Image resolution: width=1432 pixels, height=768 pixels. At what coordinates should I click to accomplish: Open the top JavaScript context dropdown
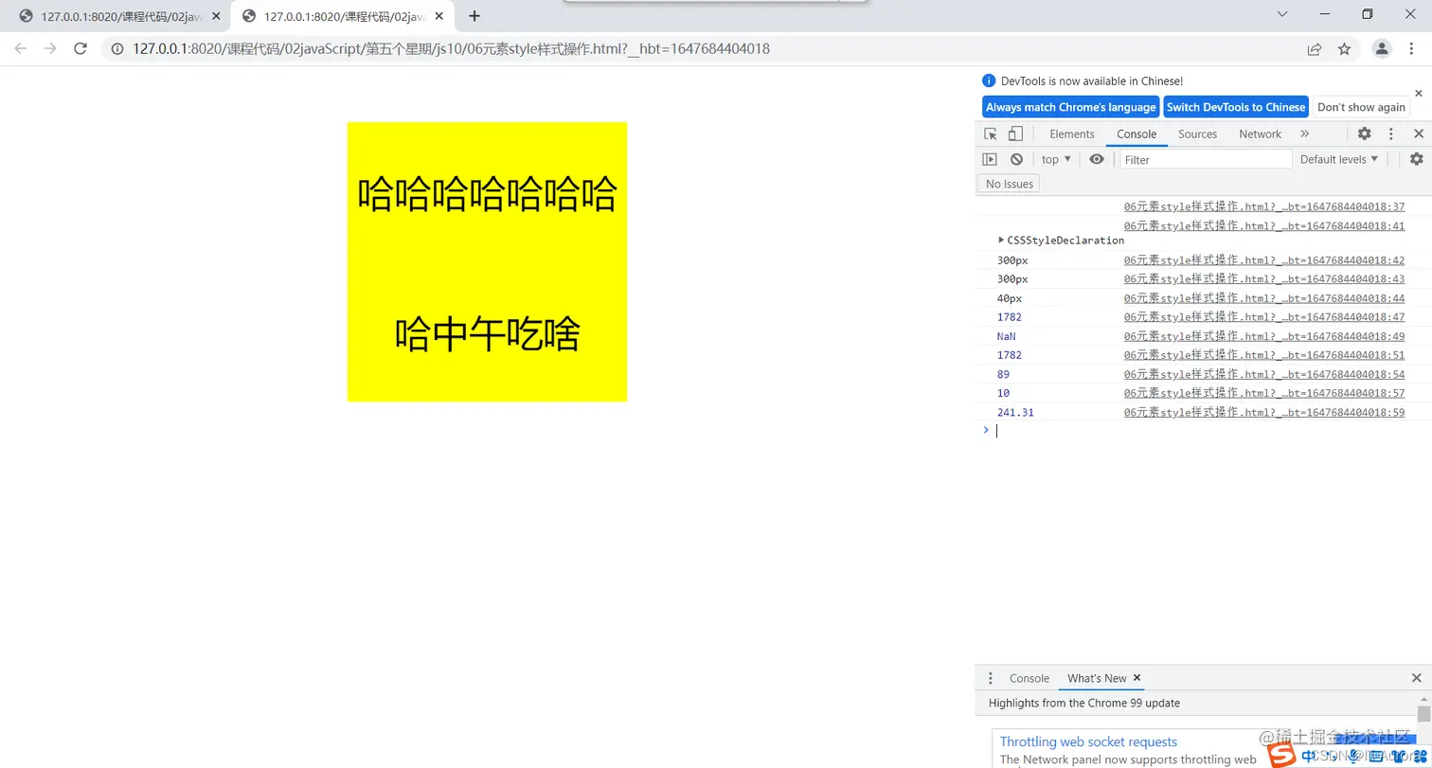coord(1056,159)
